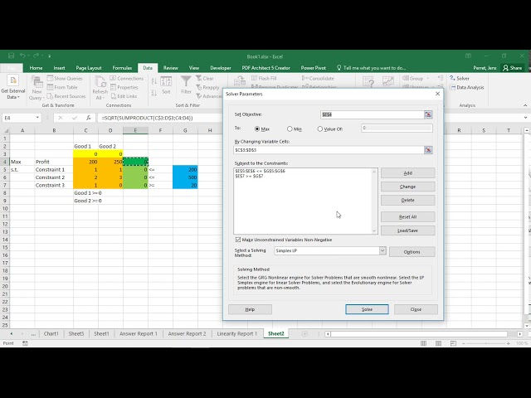Click the Page Layout view icon in status bar
Image resolution: width=531 pixels, height=398 pixels.
pyautogui.click(x=438, y=343)
